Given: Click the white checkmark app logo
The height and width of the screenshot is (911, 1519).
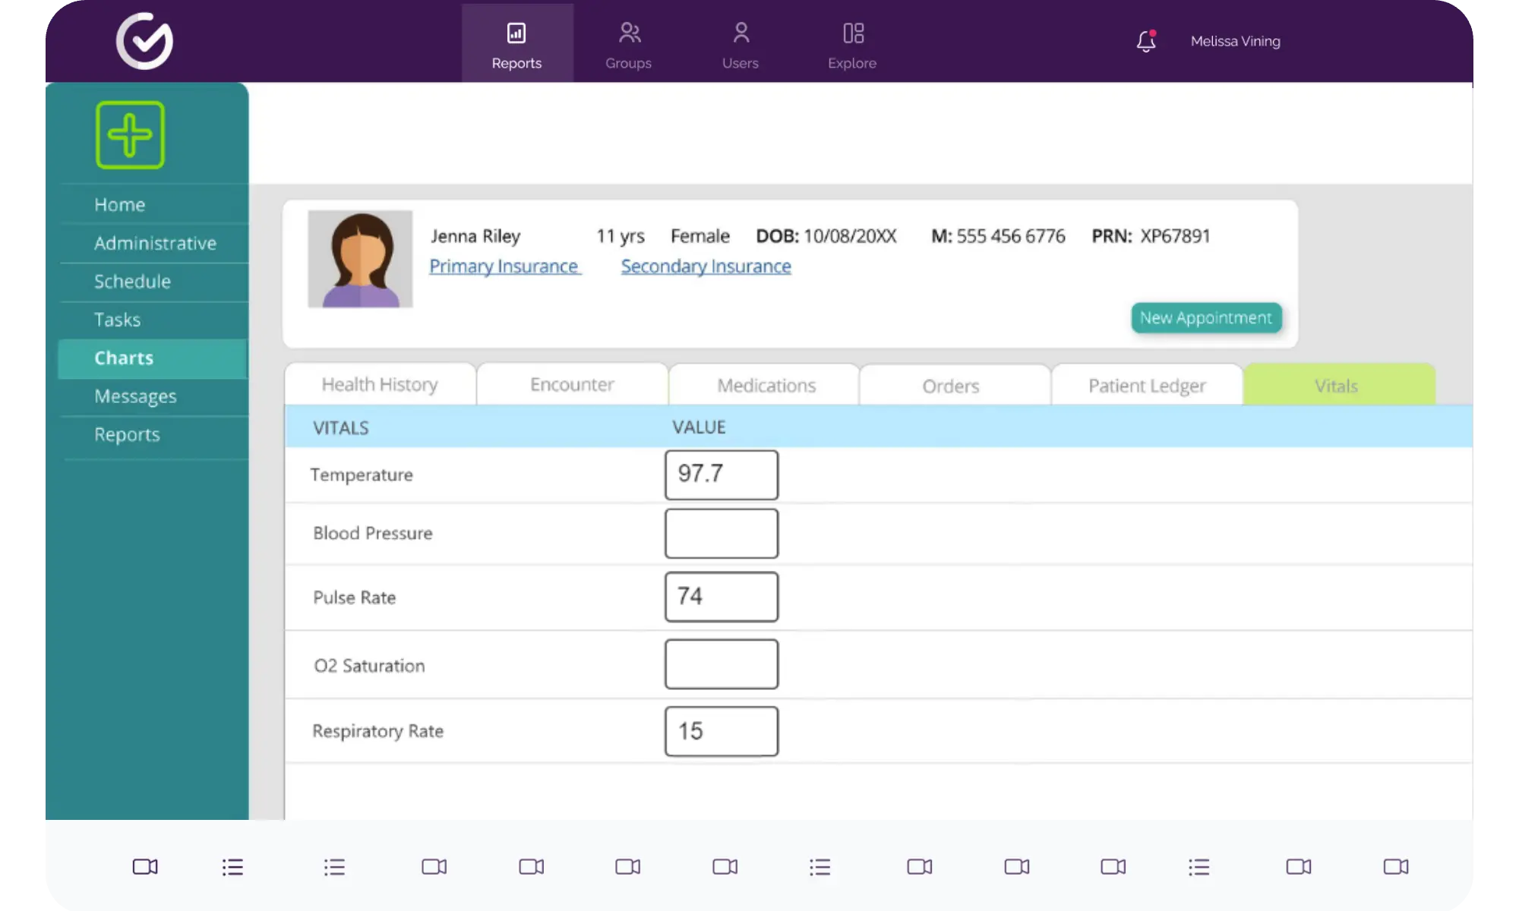Looking at the screenshot, I should coord(144,41).
